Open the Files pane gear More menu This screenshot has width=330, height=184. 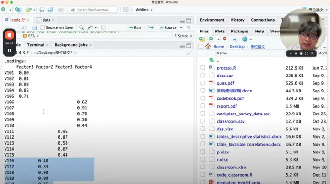tap(247, 39)
